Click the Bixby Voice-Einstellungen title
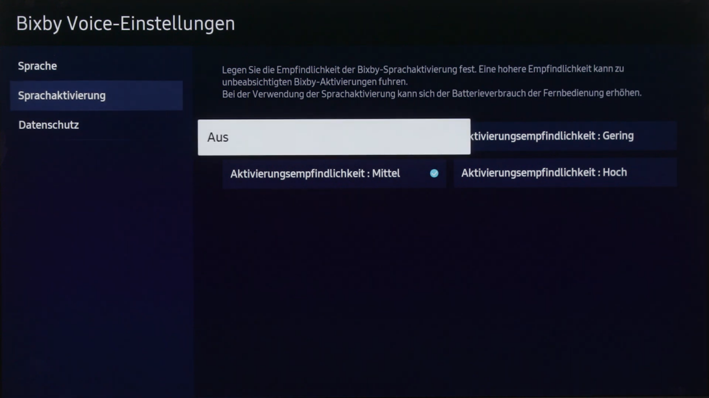This screenshot has height=398, width=709. click(125, 23)
